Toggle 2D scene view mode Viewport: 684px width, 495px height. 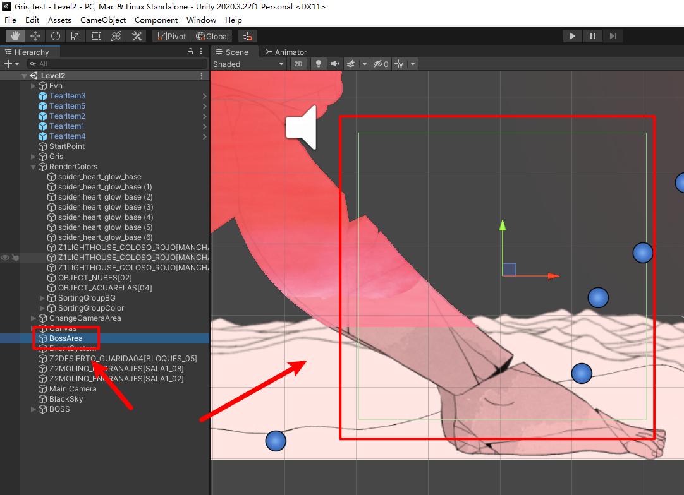(x=298, y=64)
